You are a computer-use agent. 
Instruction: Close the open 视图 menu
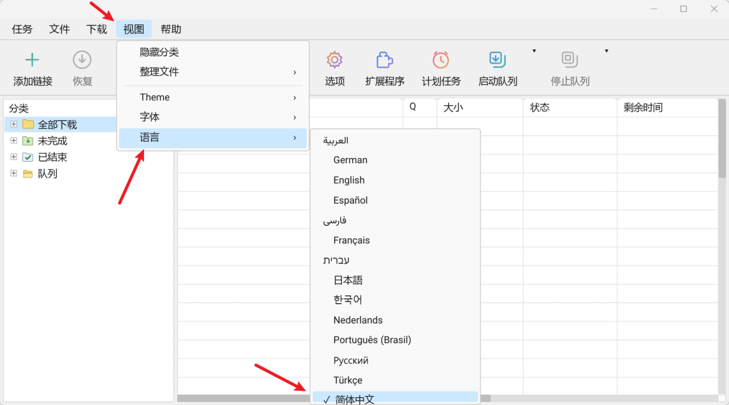tap(134, 29)
